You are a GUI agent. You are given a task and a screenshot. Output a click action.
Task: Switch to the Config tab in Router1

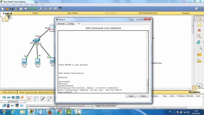coord(71,24)
